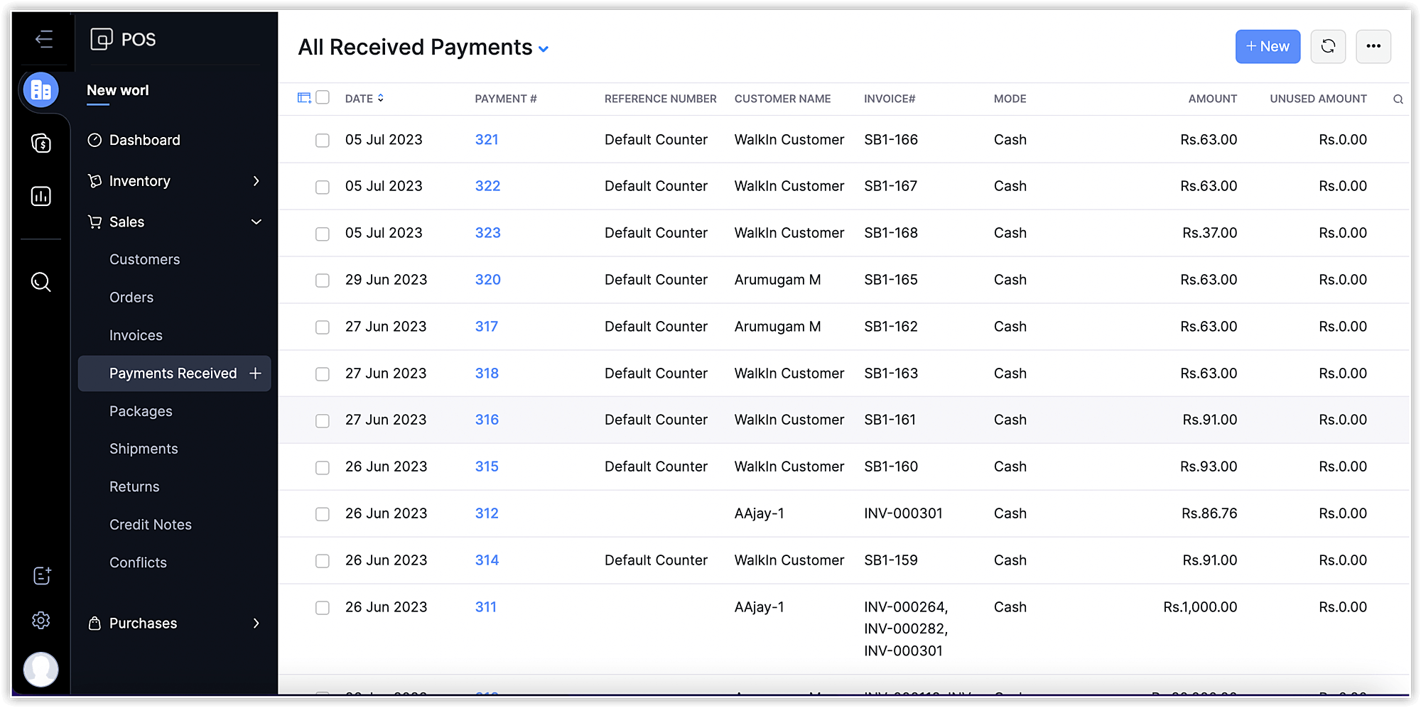This screenshot has height=708, width=1421.
Task: Collapse the sidebar with the arrow icon
Action: 44,39
